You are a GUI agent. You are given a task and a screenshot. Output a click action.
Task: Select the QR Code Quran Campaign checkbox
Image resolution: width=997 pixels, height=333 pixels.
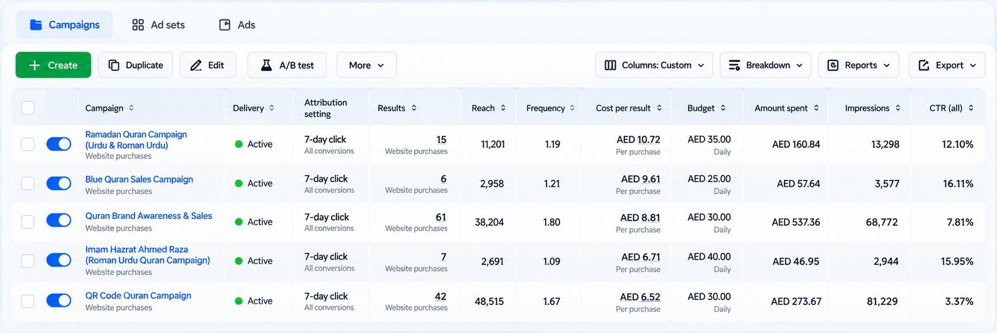coord(27,301)
